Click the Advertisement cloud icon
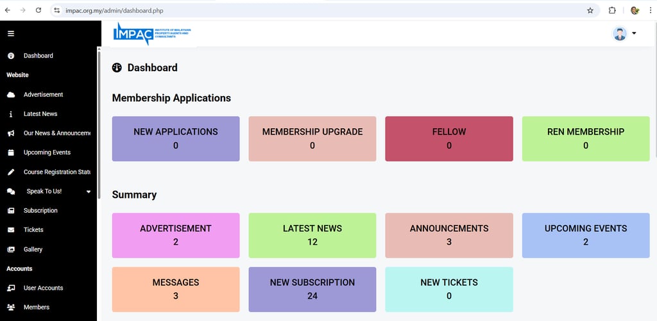This screenshot has height=321, width=657. pyautogui.click(x=11, y=95)
